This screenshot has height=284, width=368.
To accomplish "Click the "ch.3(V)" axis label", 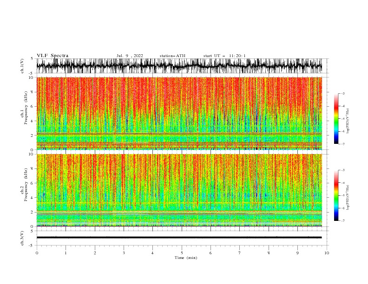I will (x=22, y=238).
